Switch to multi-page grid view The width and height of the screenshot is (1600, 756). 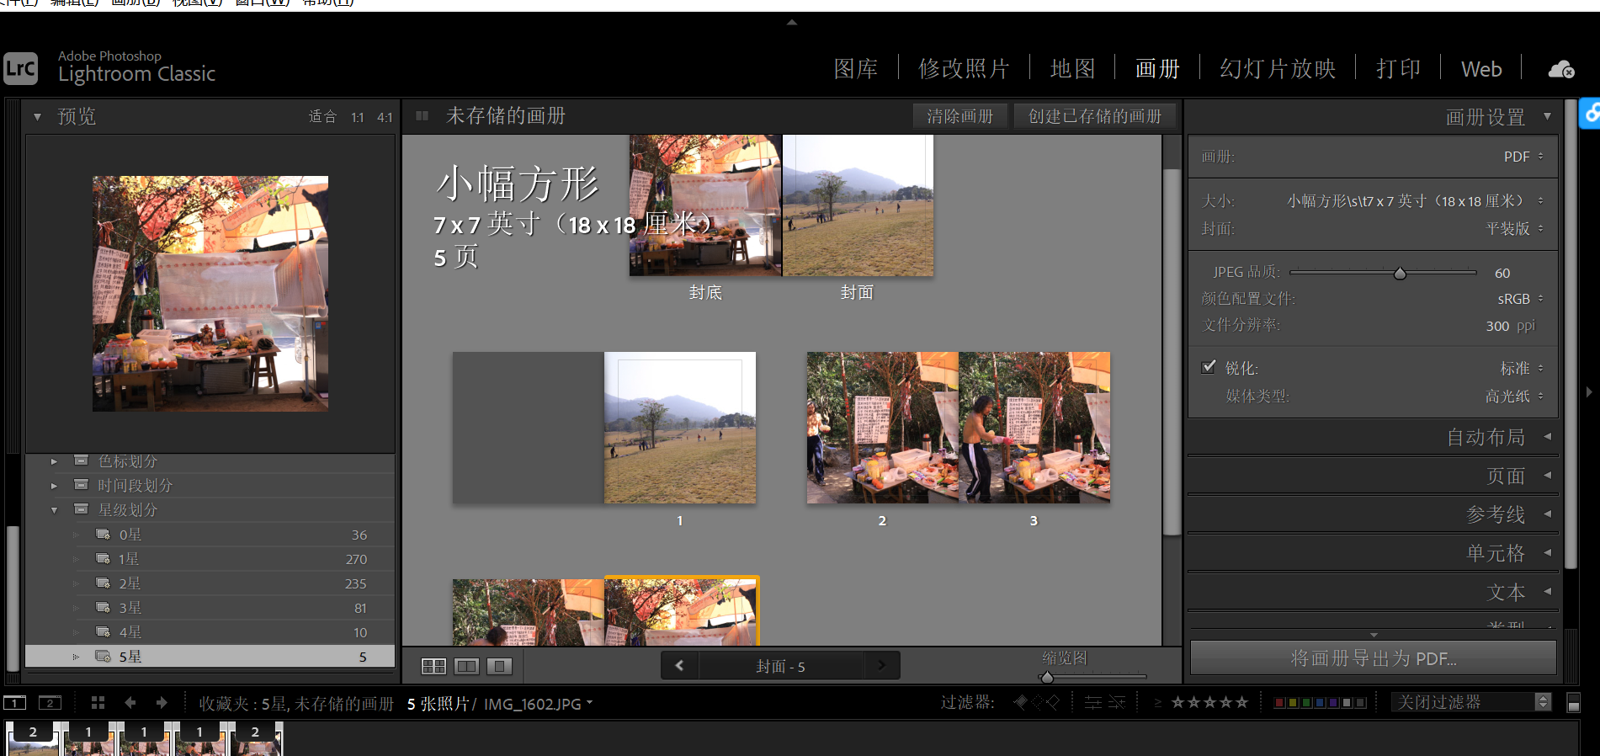click(433, 667)
